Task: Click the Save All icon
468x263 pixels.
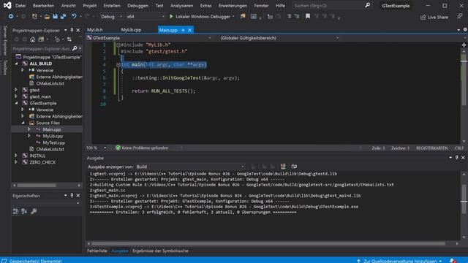Action: coord(64,17)
